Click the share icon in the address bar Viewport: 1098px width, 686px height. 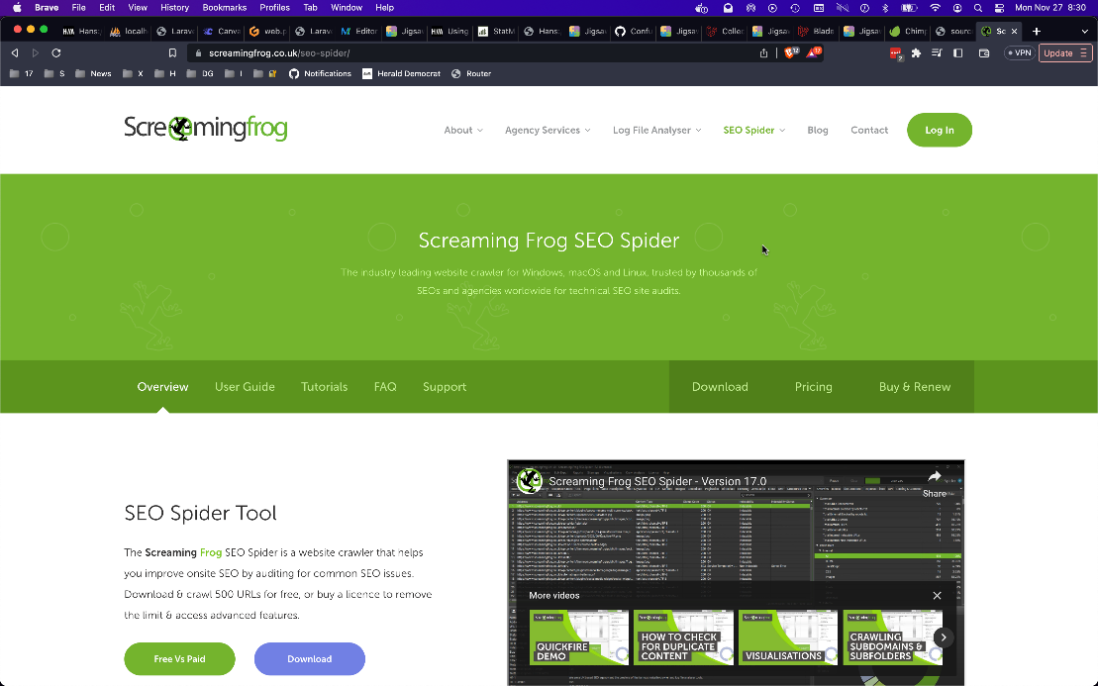pos(763,52)
